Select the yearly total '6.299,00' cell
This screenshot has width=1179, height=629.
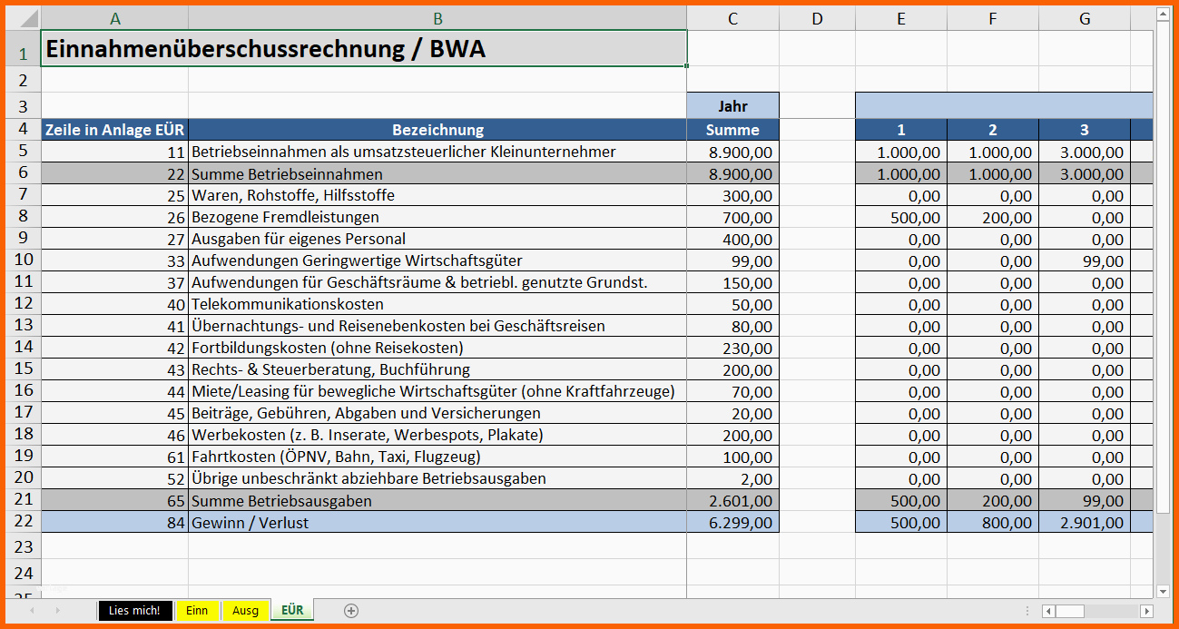[x=732, y=522]
